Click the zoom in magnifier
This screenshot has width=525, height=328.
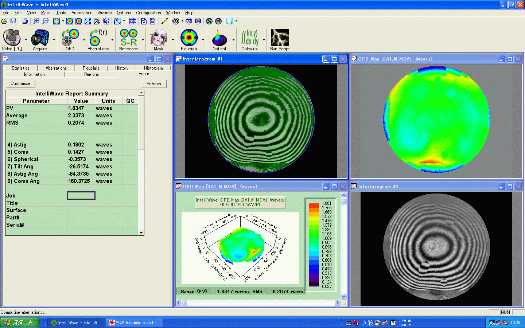[x=36, y=21]
